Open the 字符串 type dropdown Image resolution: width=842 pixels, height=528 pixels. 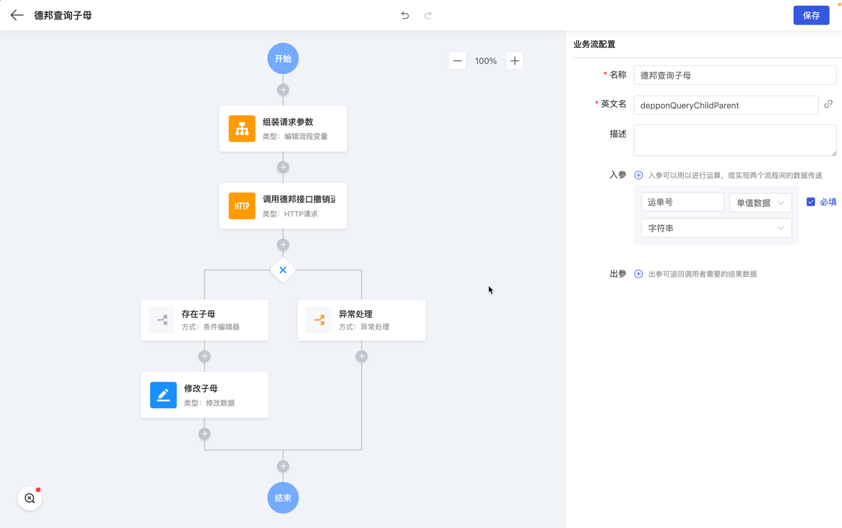click(716, 228)
